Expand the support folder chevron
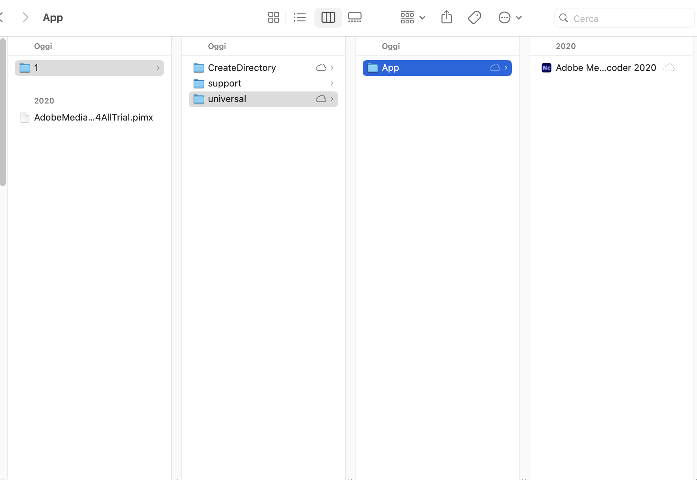This screenshot has width=697, height=480. coord(332,83)
